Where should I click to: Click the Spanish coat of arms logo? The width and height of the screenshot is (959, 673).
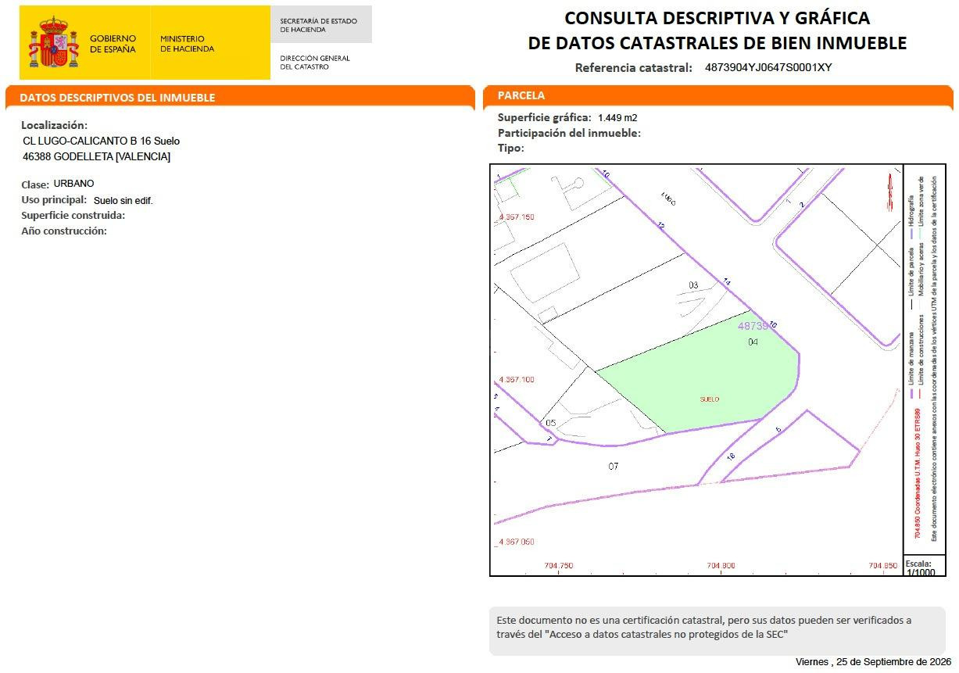(54, 43)
